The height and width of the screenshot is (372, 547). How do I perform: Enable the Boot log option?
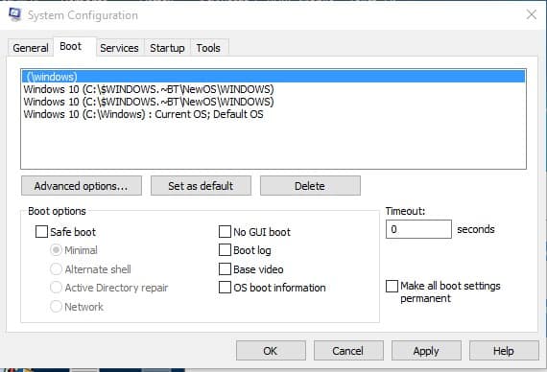click(225, 250)
